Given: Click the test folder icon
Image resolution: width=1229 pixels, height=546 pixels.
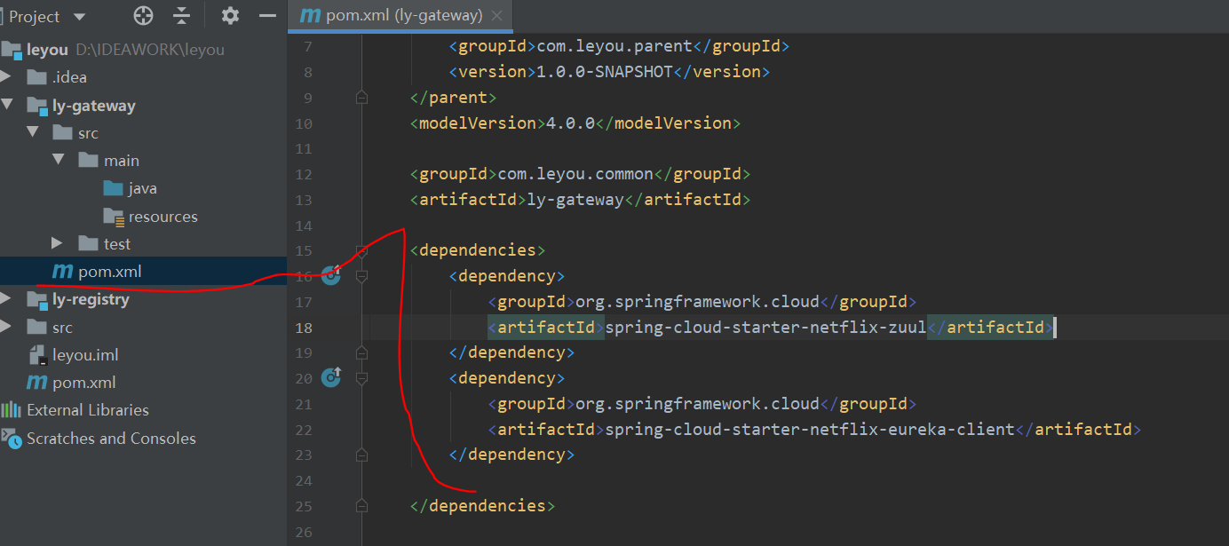Looking at the screenshot, I should pos(88,243).
